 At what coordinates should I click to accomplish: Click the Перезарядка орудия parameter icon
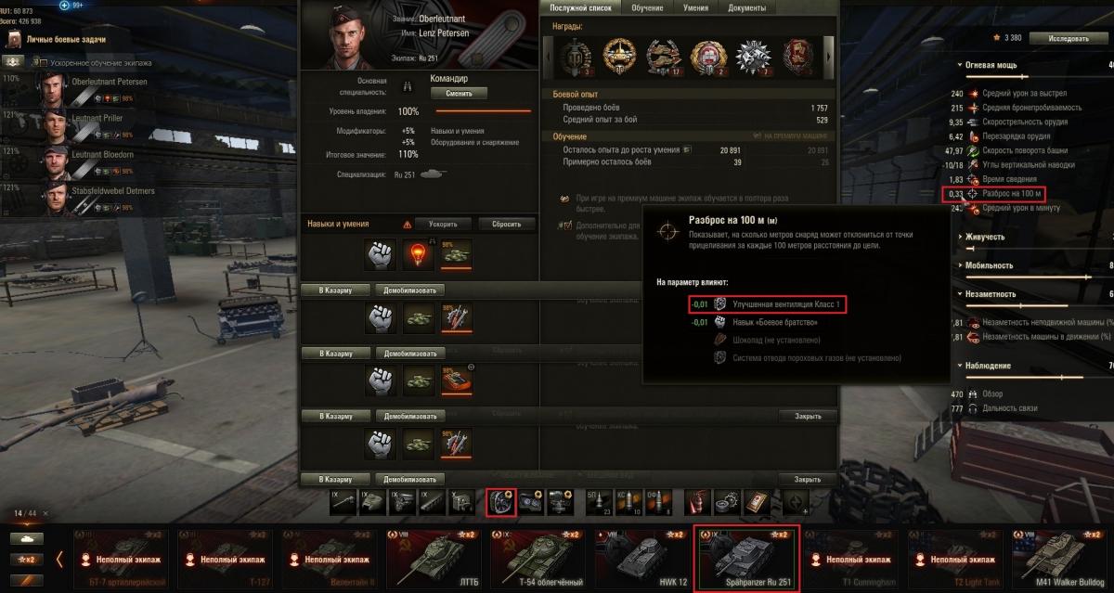click(972, 136)
